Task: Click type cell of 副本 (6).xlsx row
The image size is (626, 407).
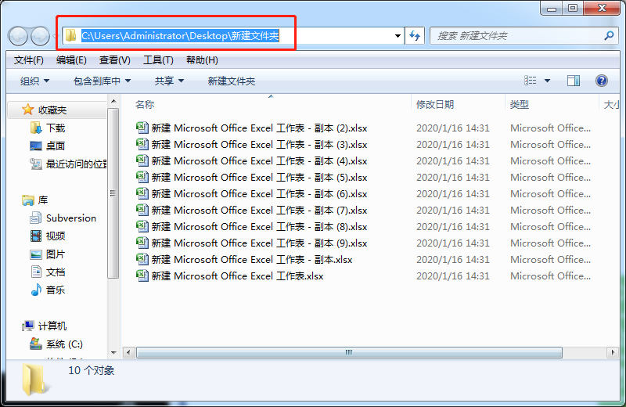Action: (x=551, y=193)
